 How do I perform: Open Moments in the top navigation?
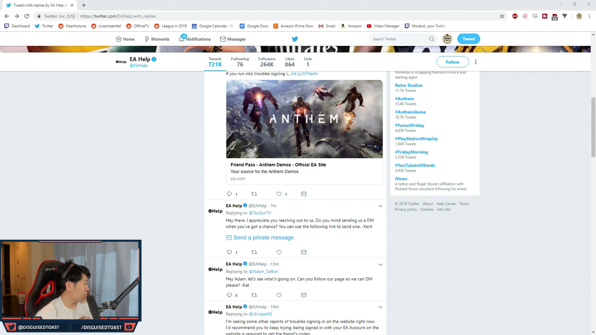[x=157, y=39]
